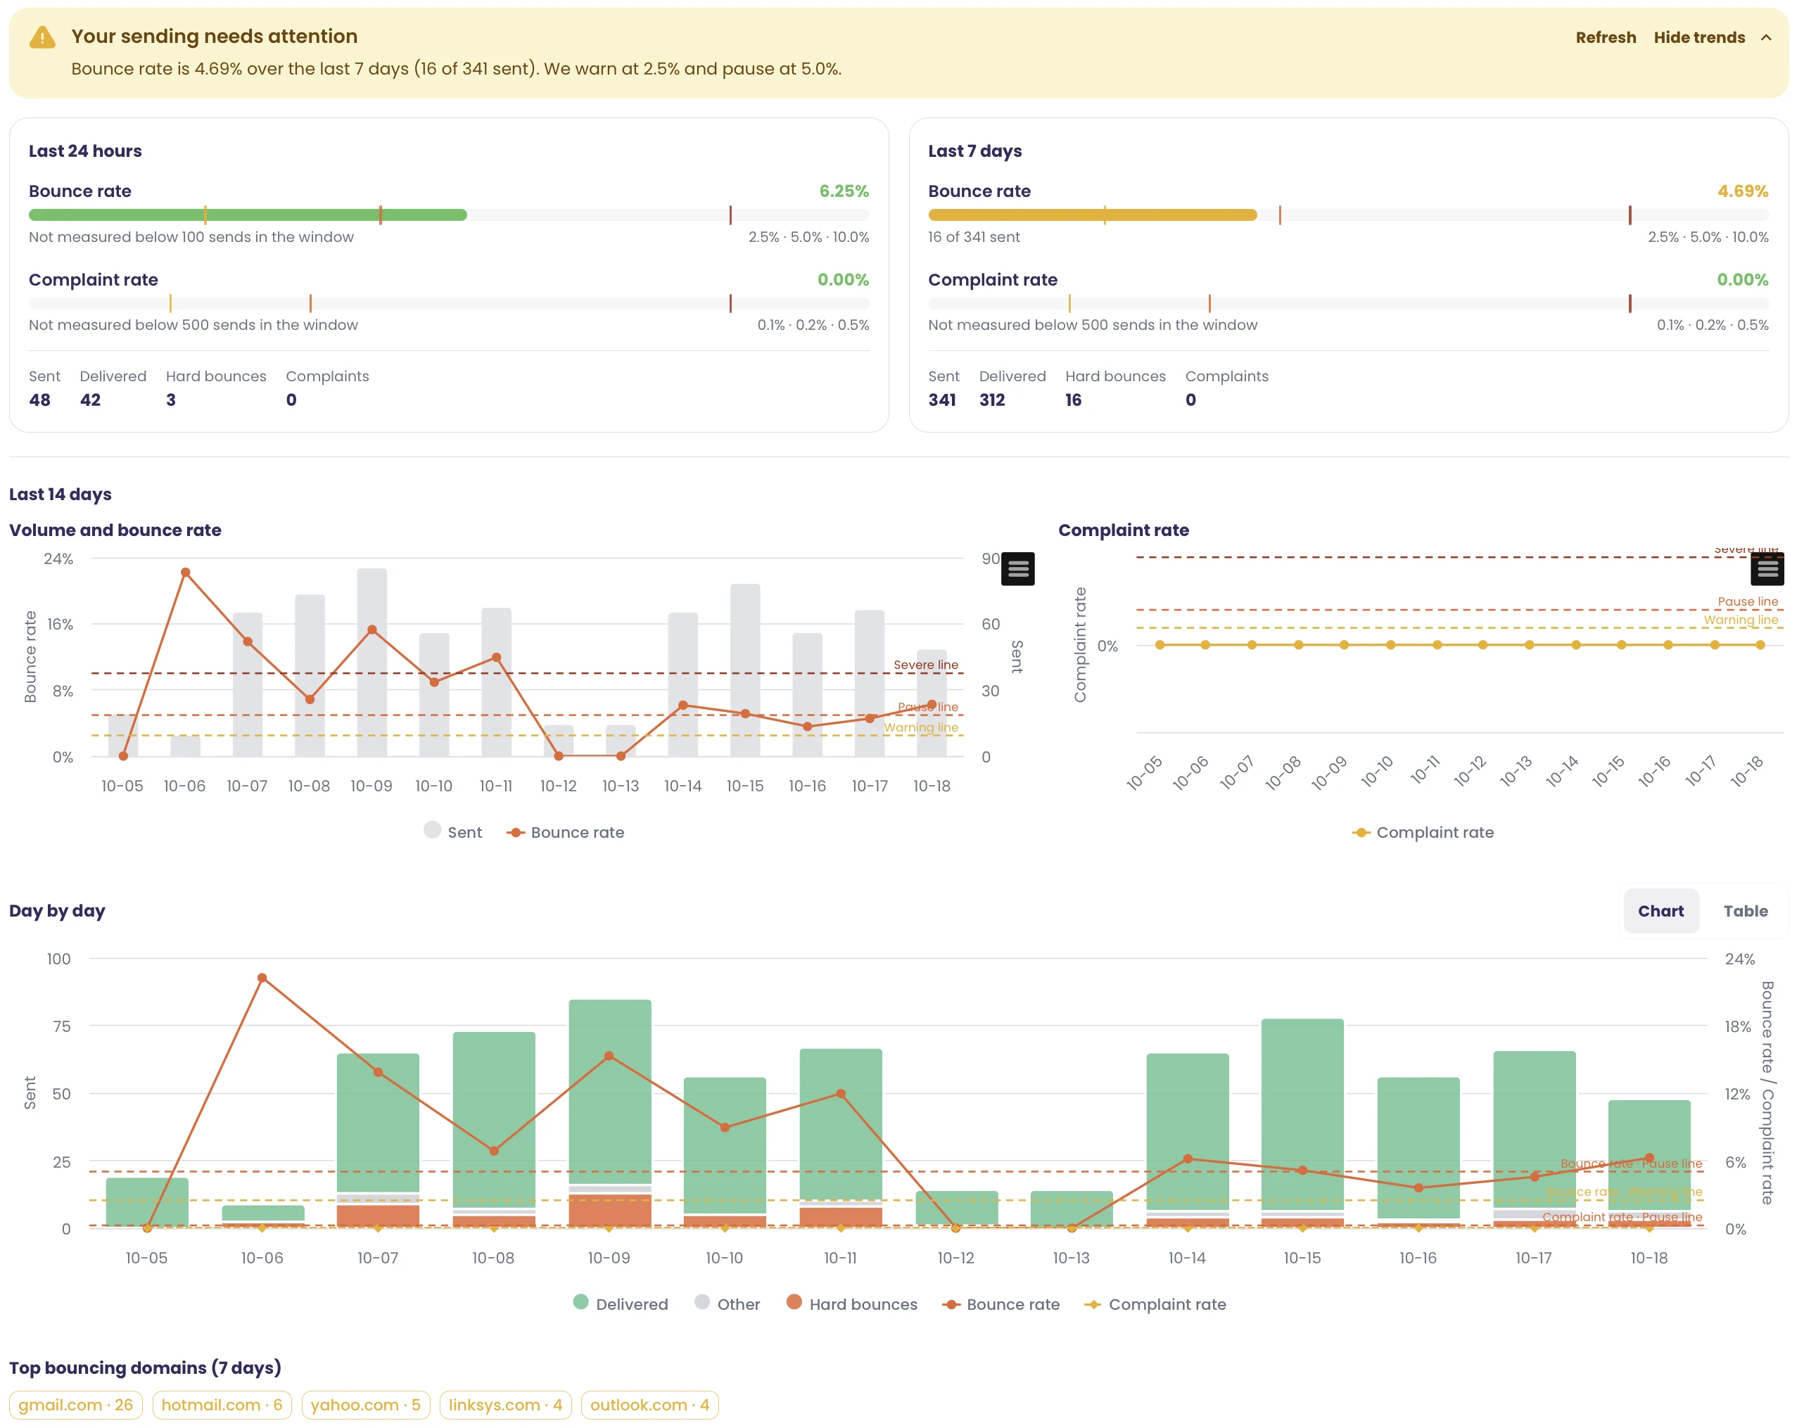This screenshot has height=1428, width=1804.
Task: Click the Last 24 hours Sent value 48
Action: pos(39,400)
